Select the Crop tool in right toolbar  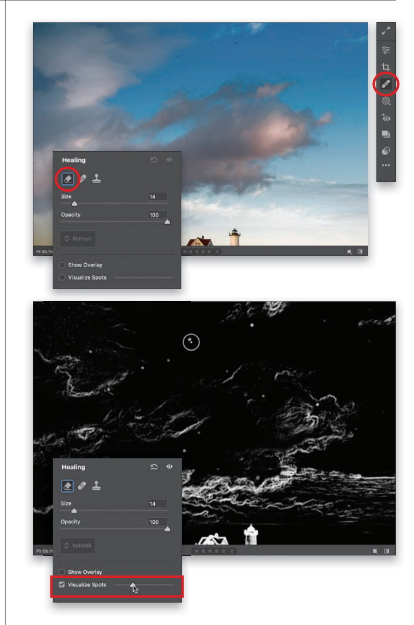pos(386,67)
